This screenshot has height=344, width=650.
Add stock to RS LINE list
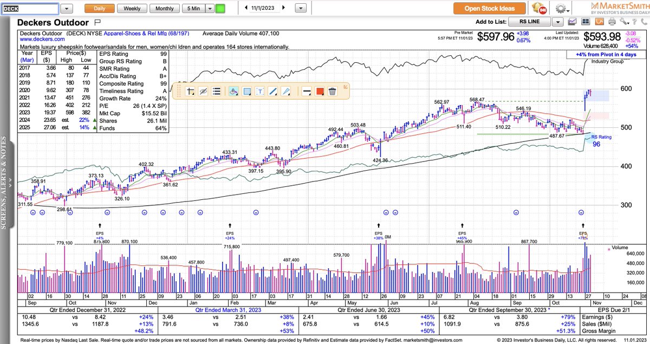[x=530, y=22]
